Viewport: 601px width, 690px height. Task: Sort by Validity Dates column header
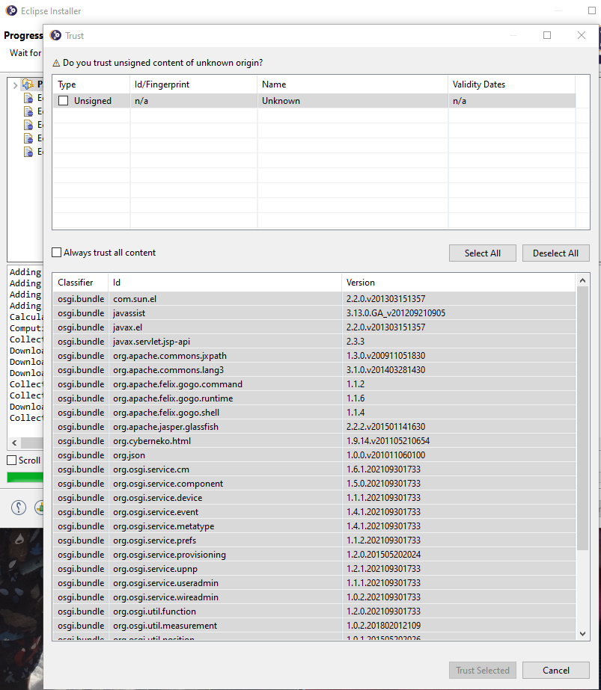[x=511, y=84]
